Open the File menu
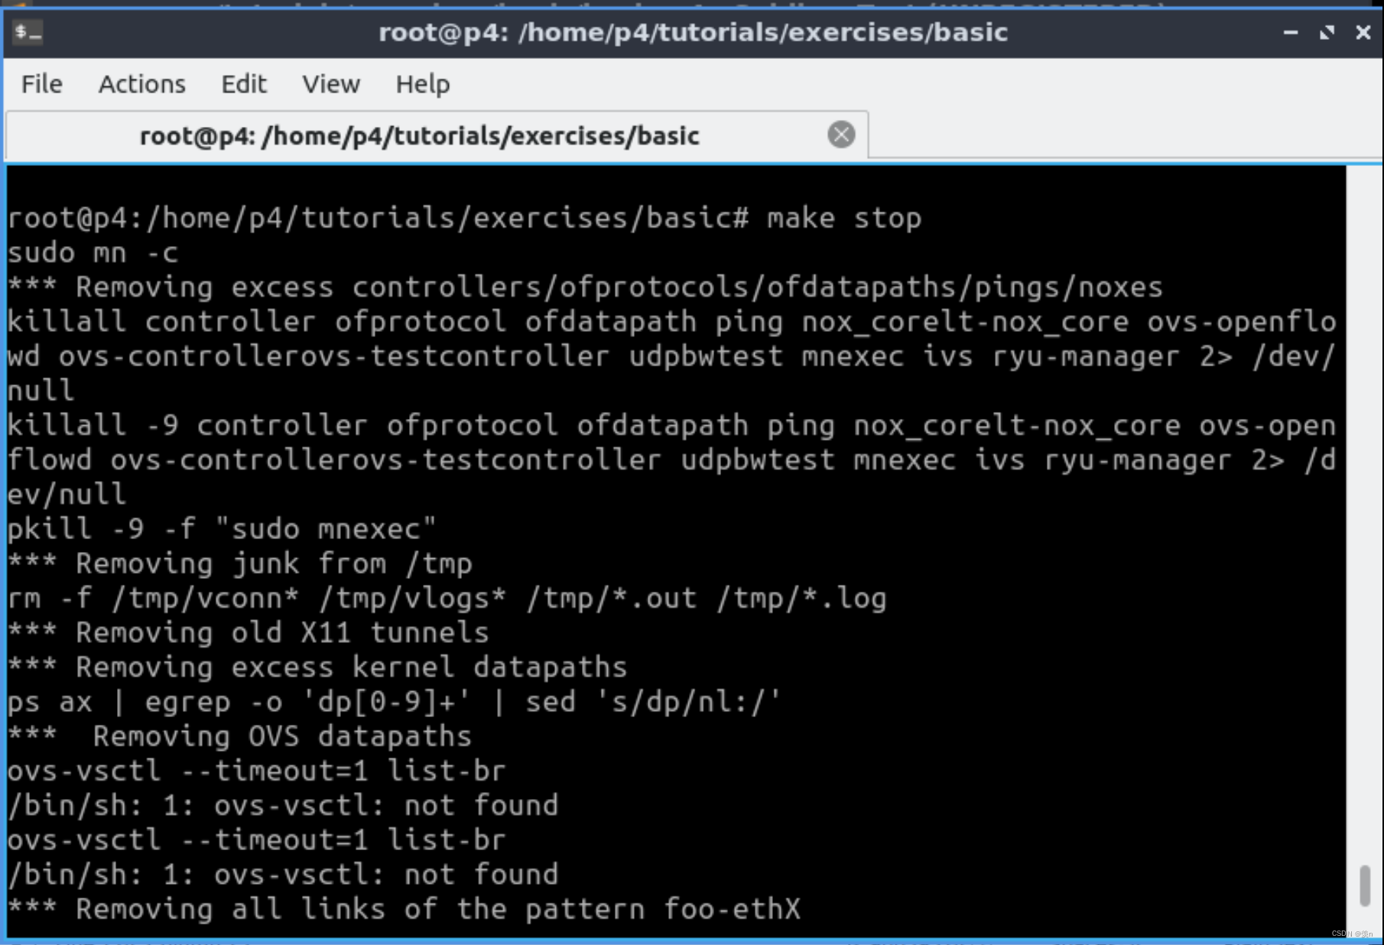 point(41,84)
